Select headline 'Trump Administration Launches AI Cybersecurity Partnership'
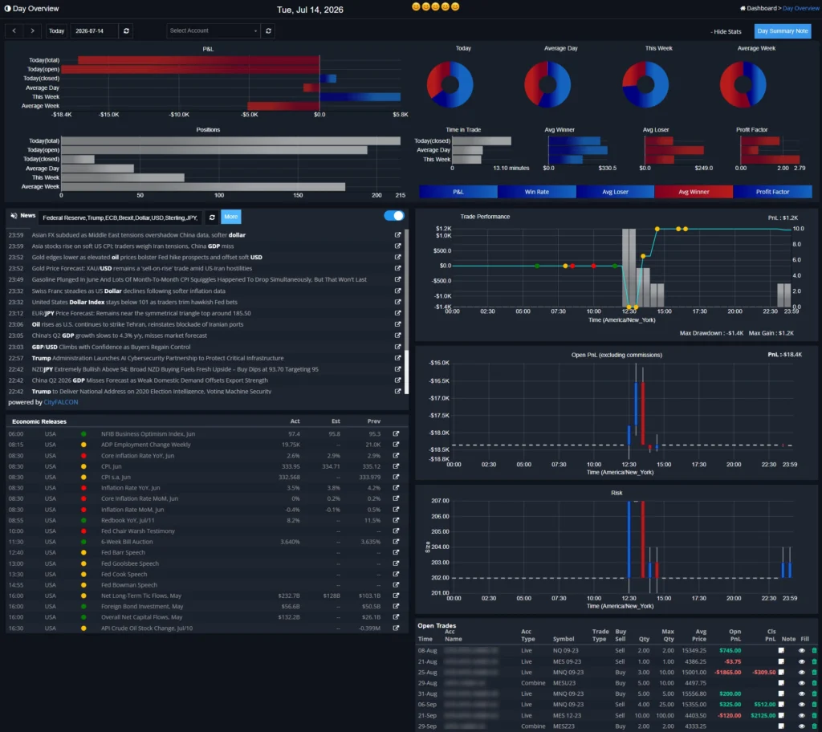 coord(157,358)
